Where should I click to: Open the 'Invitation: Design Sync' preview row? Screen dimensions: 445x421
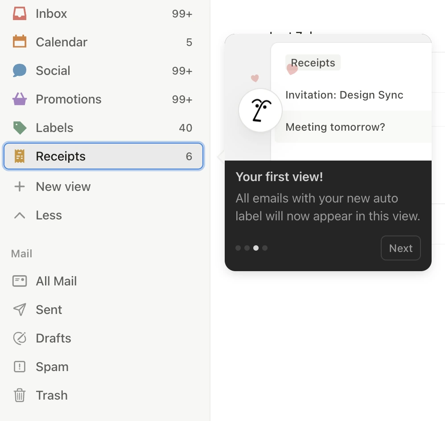[x=344, y=95]
